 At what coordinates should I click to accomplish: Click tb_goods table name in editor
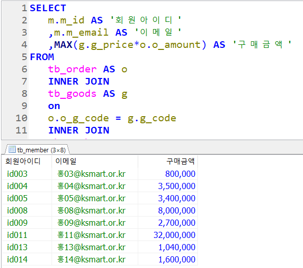point(72,94)
